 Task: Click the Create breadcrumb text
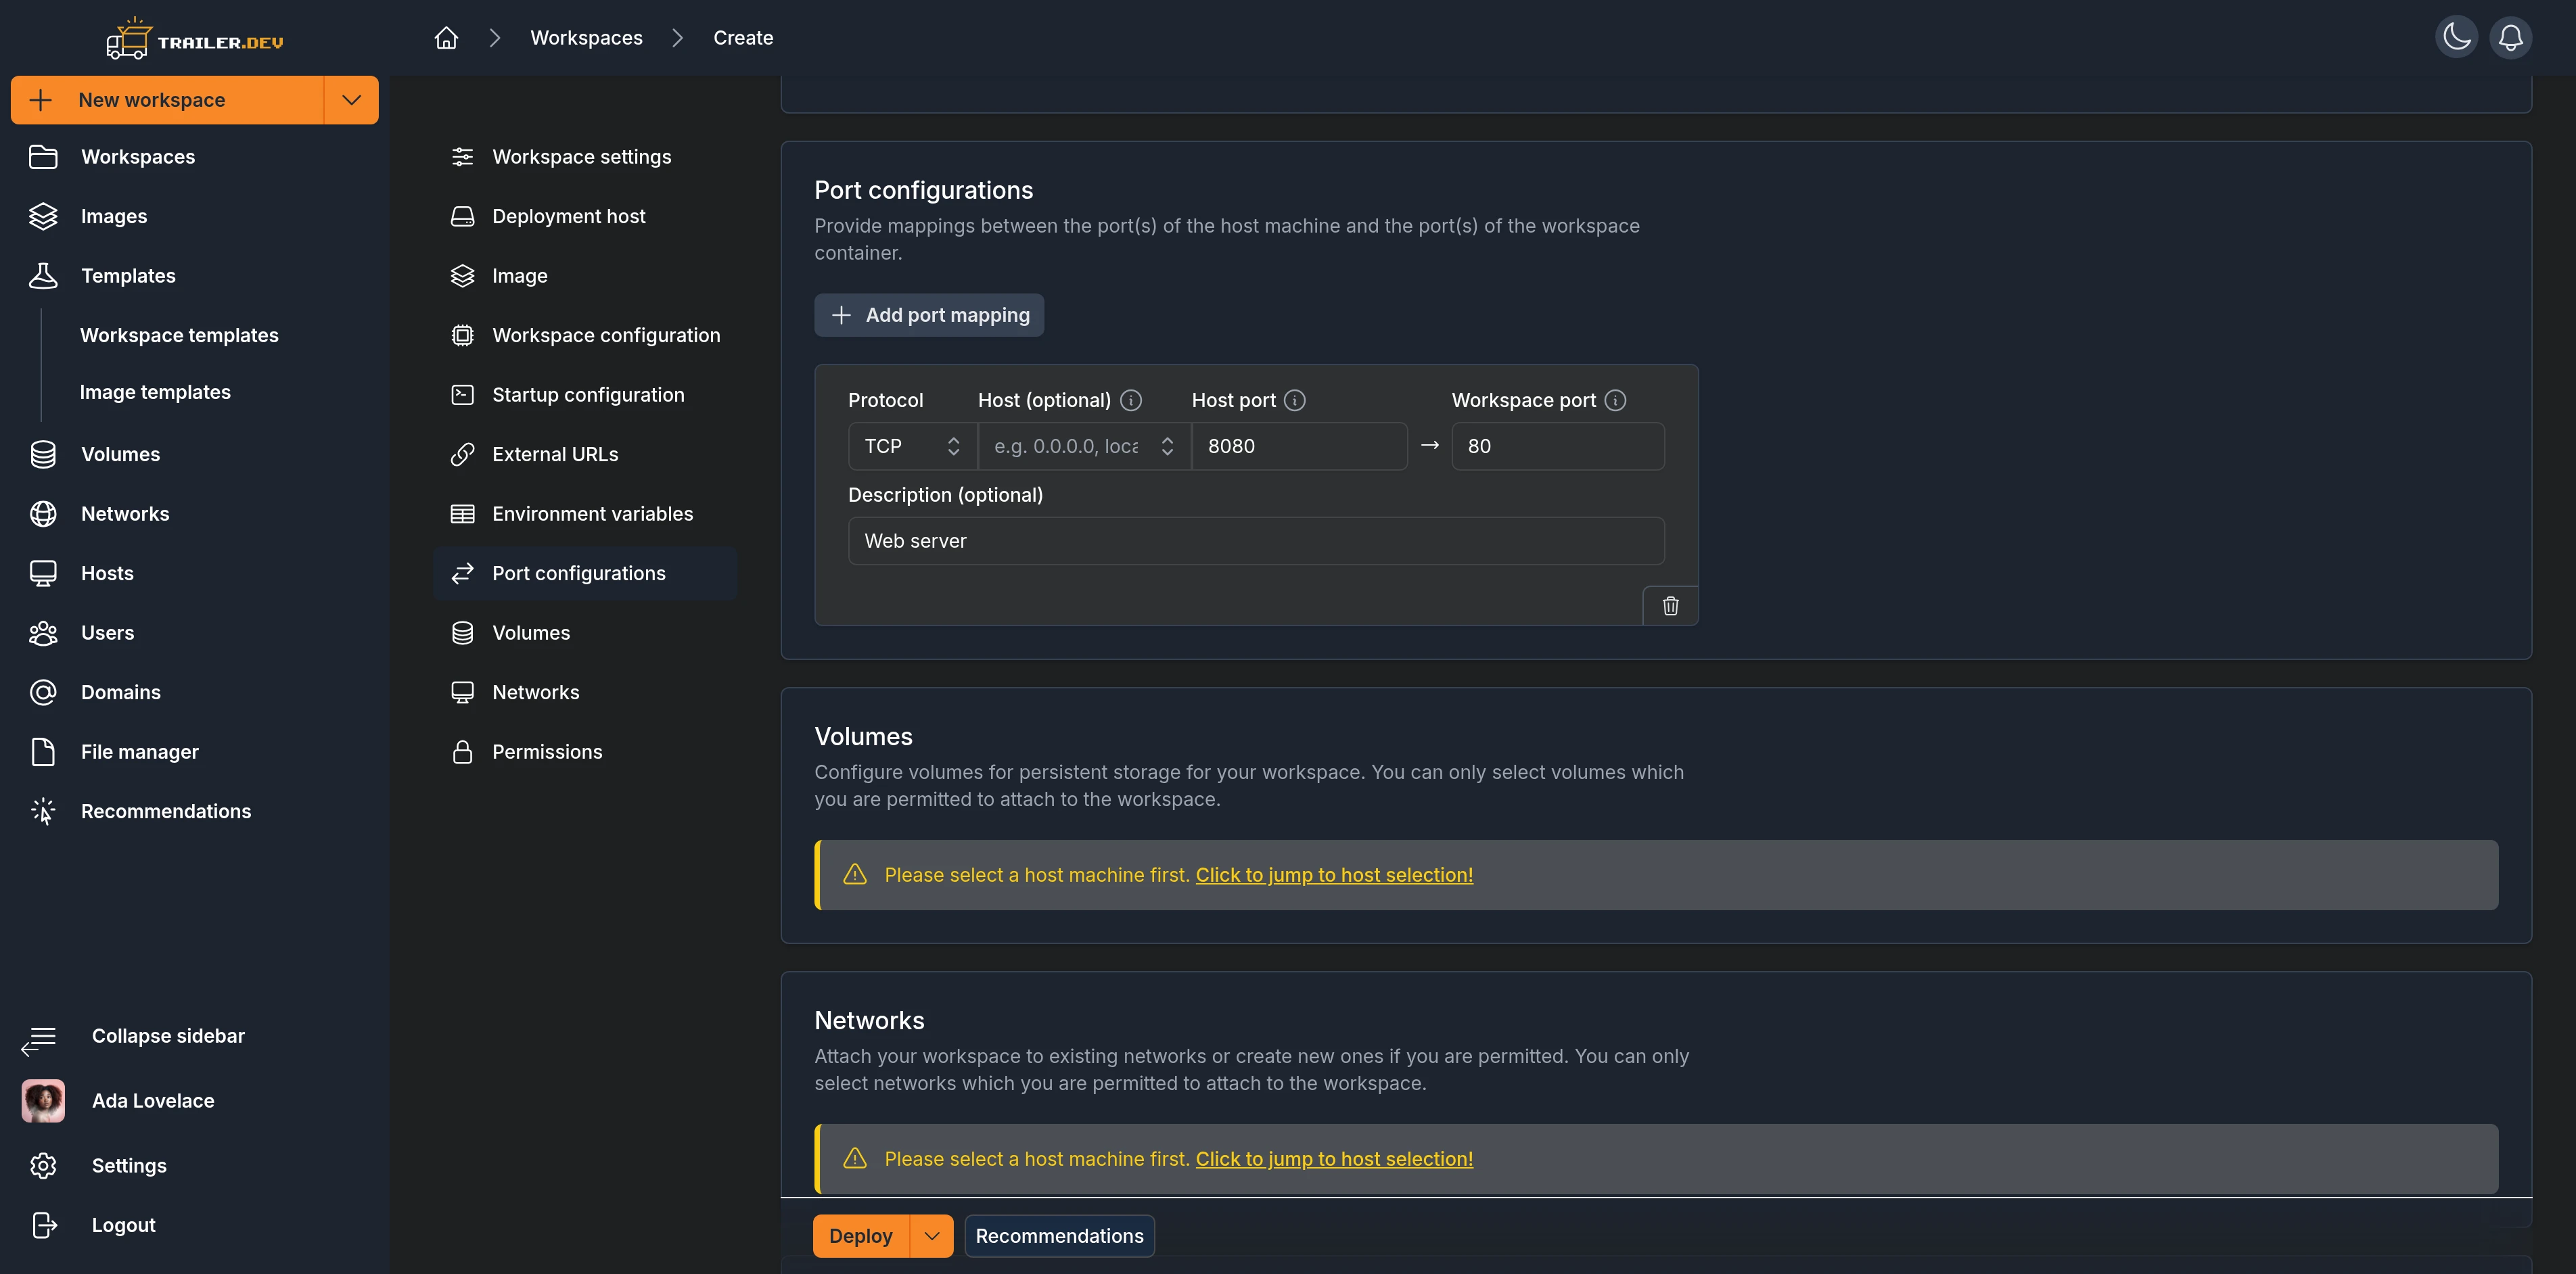coord(743,38)
